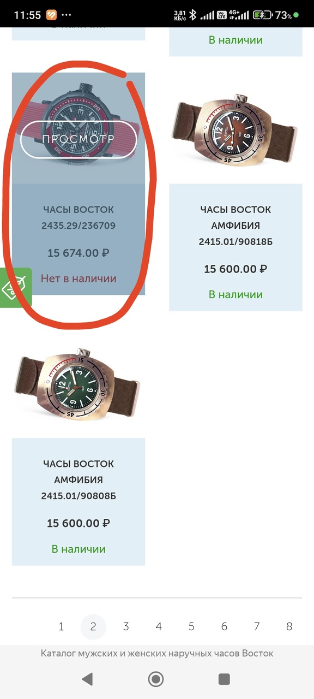Tap the 15 674.00 ₽ price

(x=78, y=253)
